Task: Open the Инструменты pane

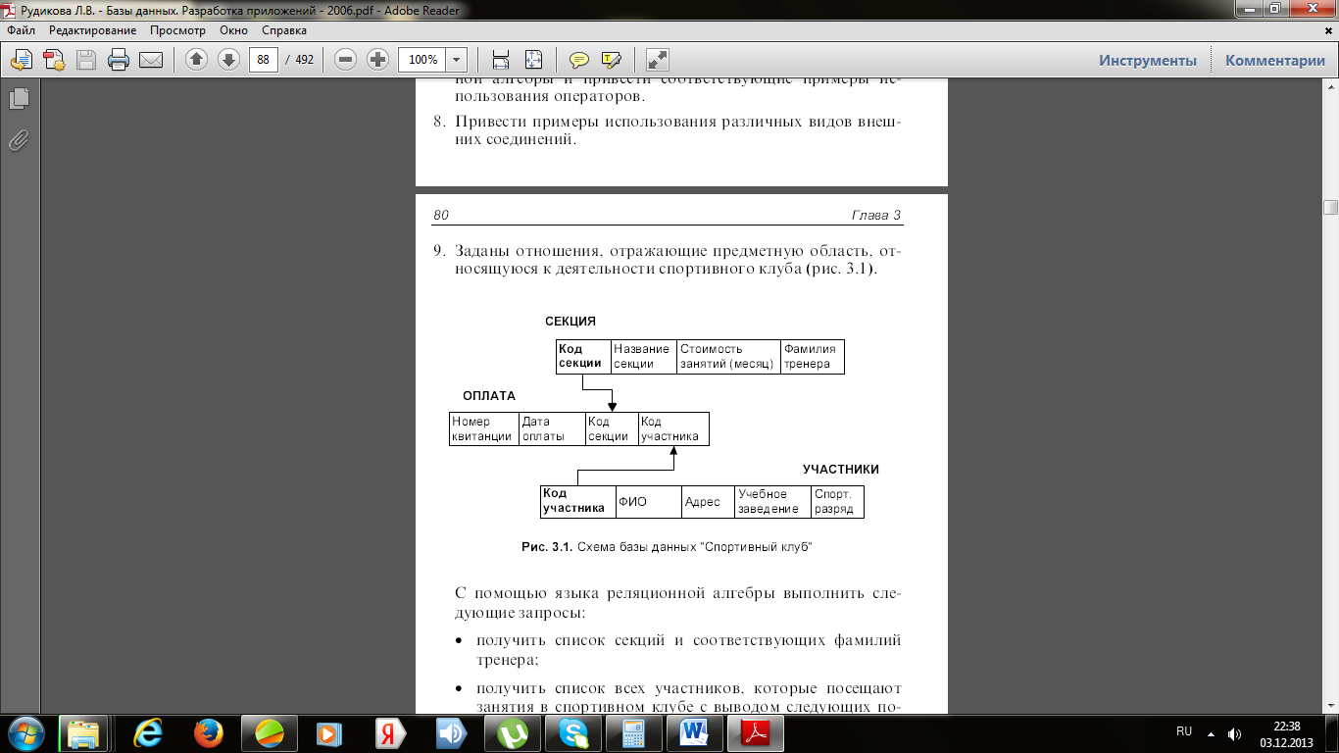Action: pos(1148,60)
